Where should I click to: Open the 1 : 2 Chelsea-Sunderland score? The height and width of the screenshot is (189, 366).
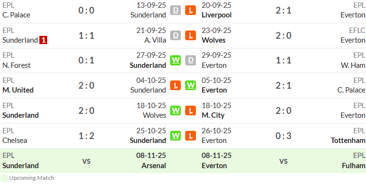point(87,136)
